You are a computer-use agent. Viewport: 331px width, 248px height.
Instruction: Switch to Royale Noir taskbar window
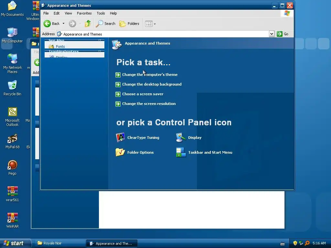[x=59, y=243]
